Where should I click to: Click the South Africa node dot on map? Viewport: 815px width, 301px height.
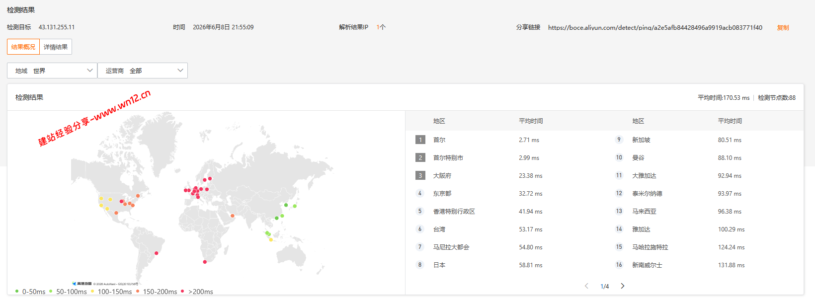coord(205,262)
